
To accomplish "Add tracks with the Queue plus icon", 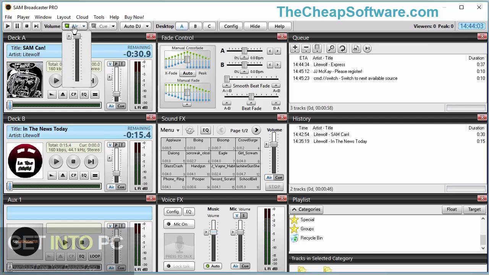I will point(295,49).
